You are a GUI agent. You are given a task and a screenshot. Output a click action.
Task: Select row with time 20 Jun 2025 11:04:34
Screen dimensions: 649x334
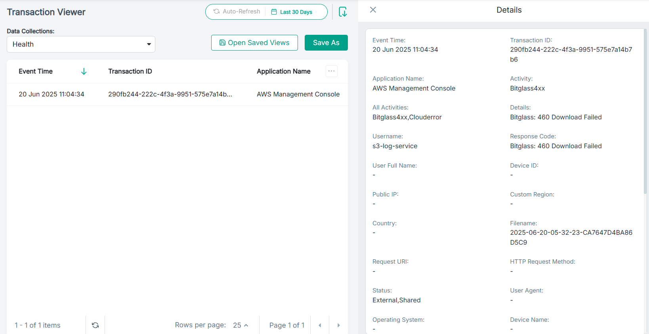click(x=177, y=94)
